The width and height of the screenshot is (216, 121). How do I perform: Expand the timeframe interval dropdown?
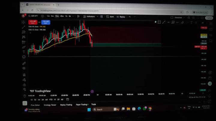pos(73,16)
